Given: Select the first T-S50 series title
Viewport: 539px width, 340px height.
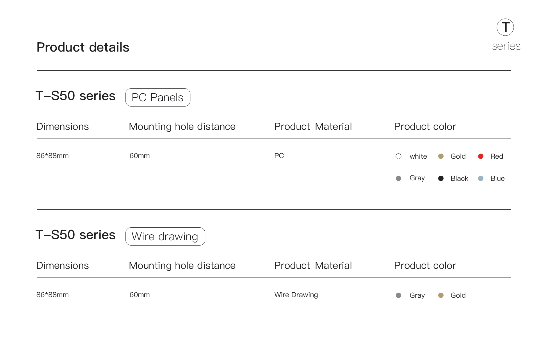Looking at the screenshot, I should click(76, 96).
